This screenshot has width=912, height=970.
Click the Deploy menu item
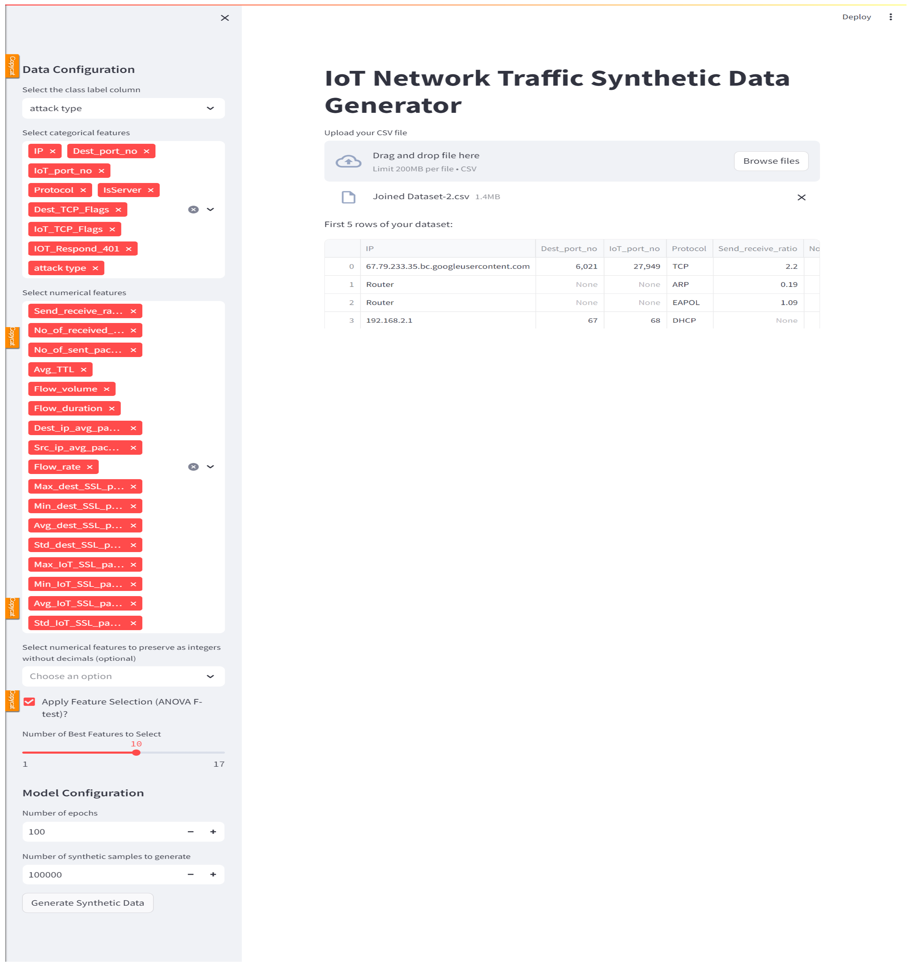coord(856,17)
